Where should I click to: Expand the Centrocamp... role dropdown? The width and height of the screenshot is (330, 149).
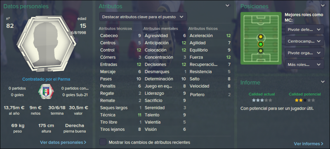pos(304,41)
